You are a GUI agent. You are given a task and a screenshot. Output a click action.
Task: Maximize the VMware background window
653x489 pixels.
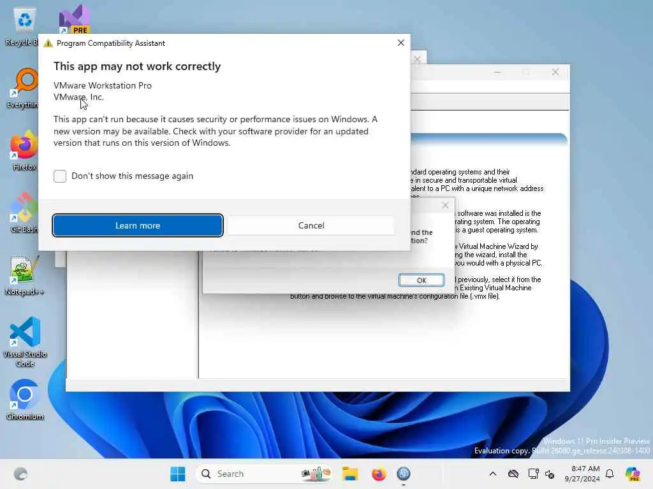click(526, 72)
